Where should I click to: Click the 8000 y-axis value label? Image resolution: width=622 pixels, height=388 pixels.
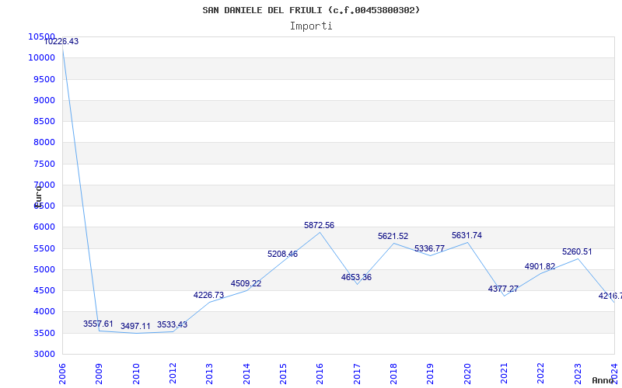click(x=44, y=142)
